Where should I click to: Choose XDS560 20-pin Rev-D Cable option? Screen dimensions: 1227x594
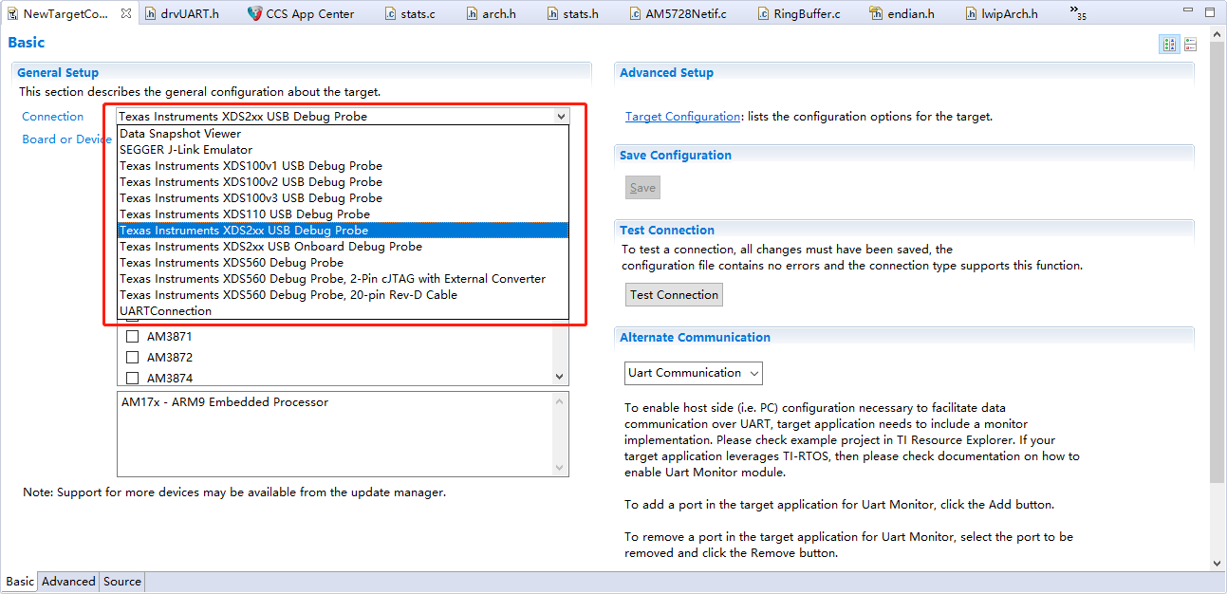343,295
